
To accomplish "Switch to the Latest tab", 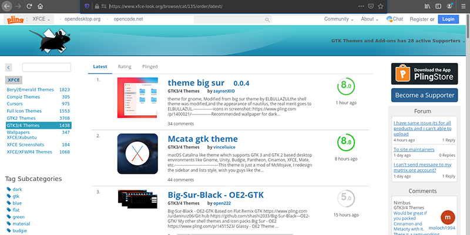I will tap(100, 67).
